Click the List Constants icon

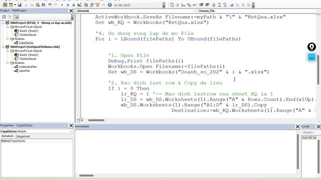coord(177,5)
